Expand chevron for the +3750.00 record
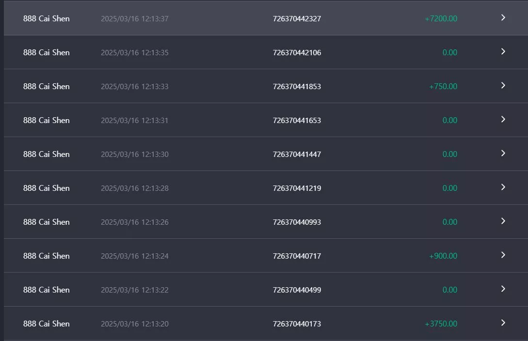The width and height of the screenshot is (528, 341). pos(503,323)
